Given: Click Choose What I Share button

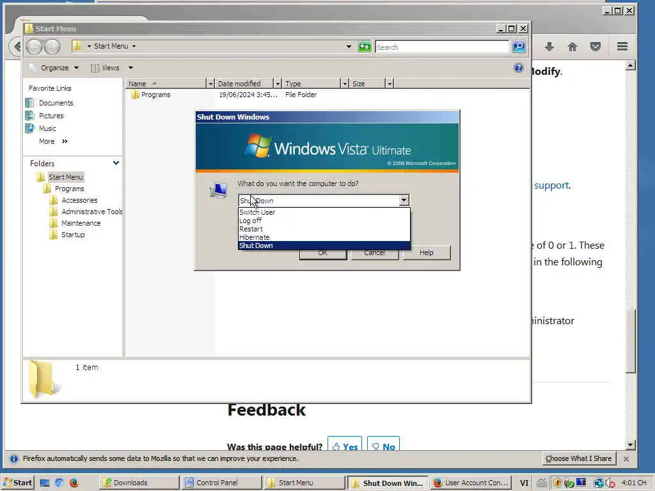Looking at the screenshot, I should (578, 458).
